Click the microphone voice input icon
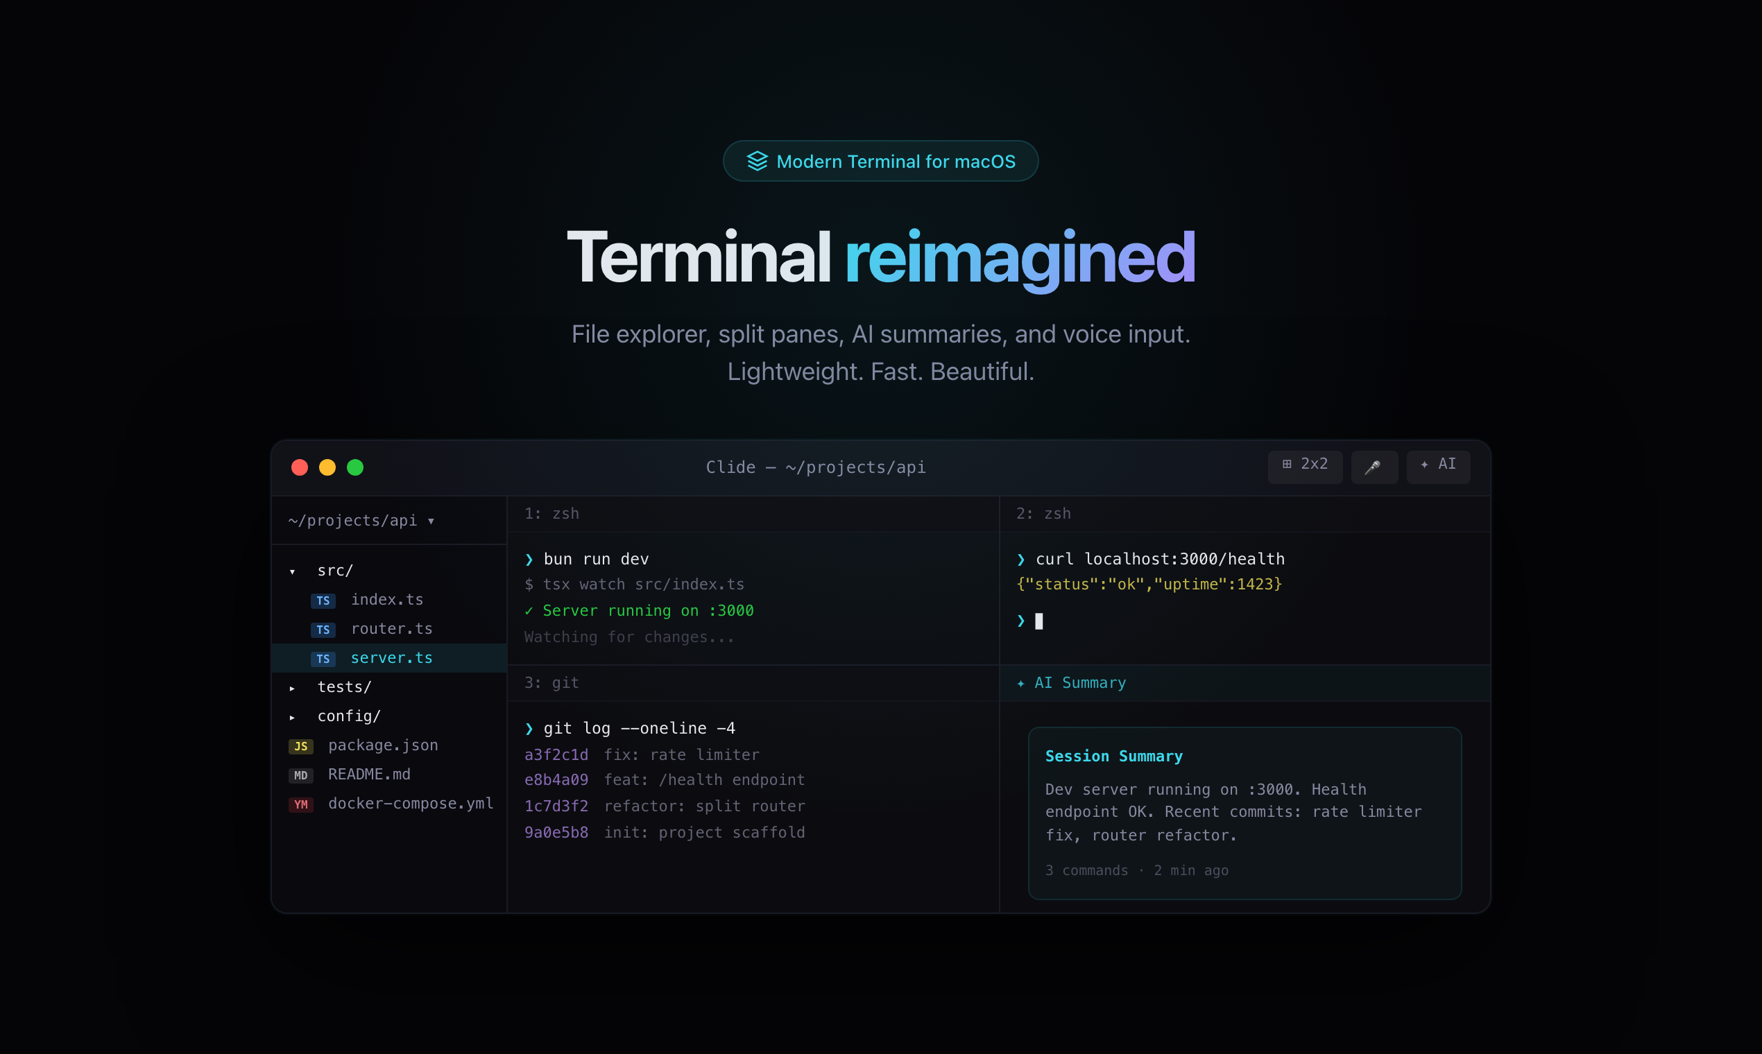 [x=1374, y=467]
